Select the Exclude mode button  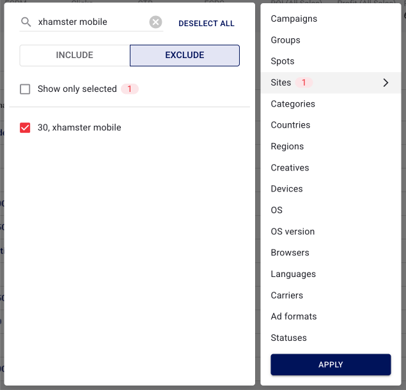tap(185, 56)
